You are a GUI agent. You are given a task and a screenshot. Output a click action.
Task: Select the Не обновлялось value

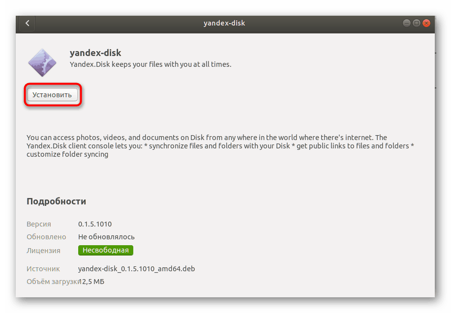pos(106,237)
